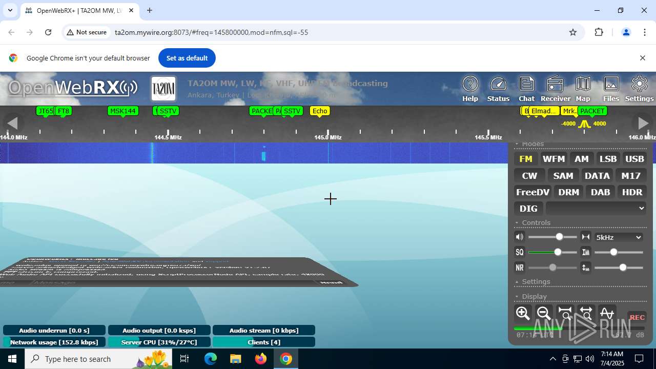Bookmark this page with the star icon

coord(573,32)
